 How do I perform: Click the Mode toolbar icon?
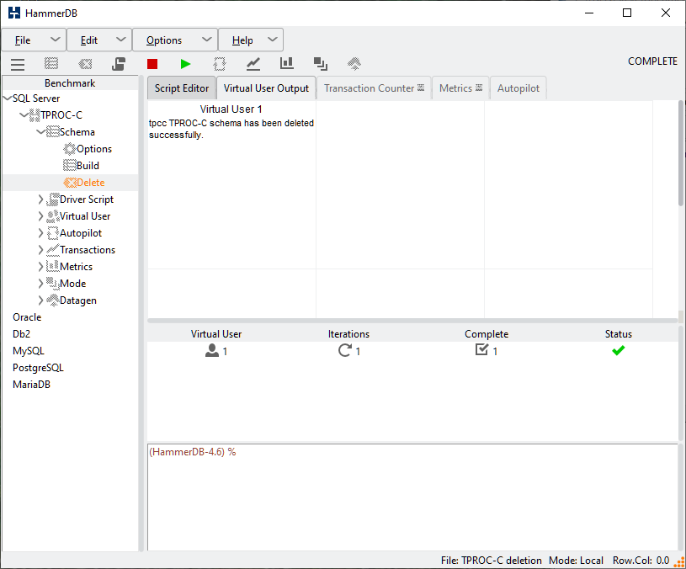[x=320, y=64]
